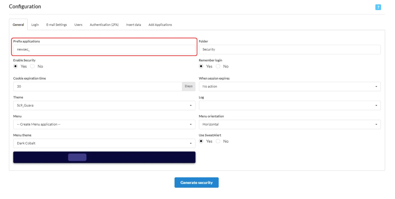
Task: Select No for Remember login
Action: [218, 66]
